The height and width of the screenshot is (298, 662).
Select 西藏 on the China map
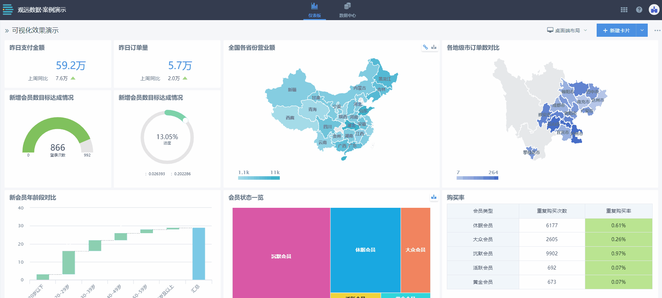[290, 118]
